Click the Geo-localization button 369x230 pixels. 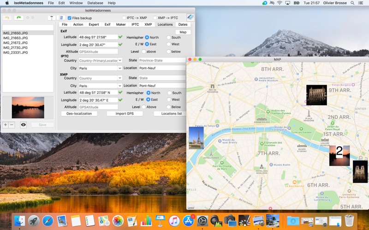(79, 114)
